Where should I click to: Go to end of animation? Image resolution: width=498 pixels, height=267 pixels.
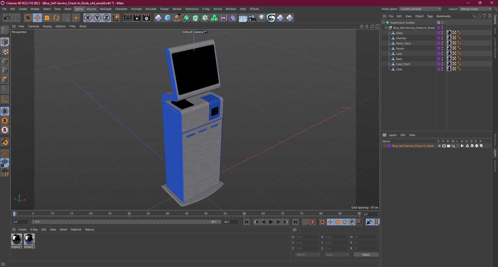pyautogui.click(x=295, y=222)
